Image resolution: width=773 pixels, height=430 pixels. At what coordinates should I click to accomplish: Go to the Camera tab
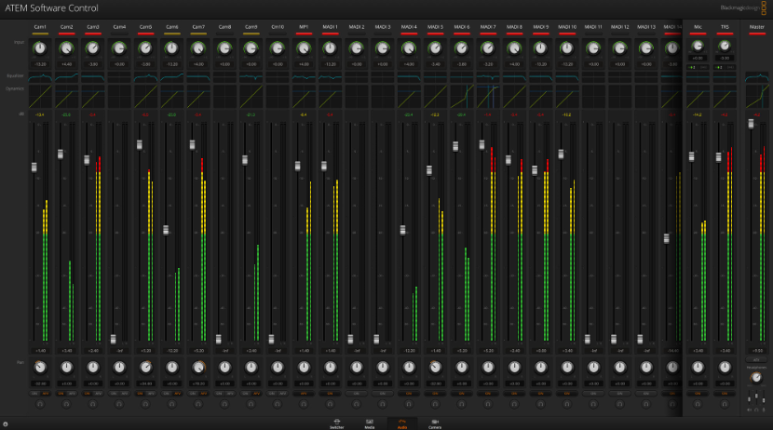(435, 423)
